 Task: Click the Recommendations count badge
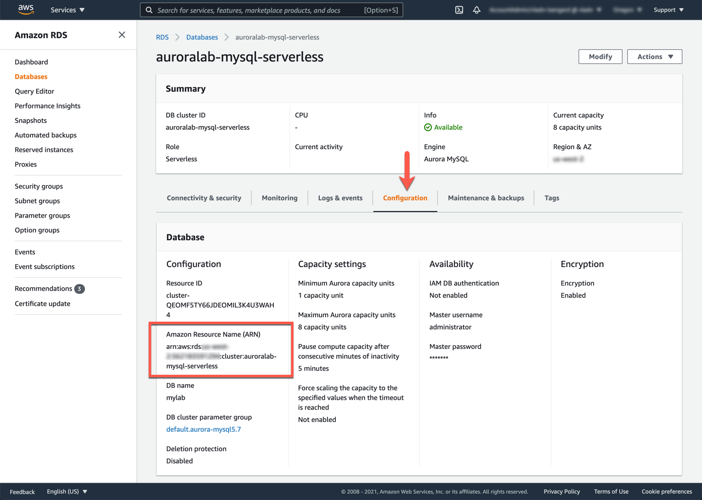[x=79, y=289]
